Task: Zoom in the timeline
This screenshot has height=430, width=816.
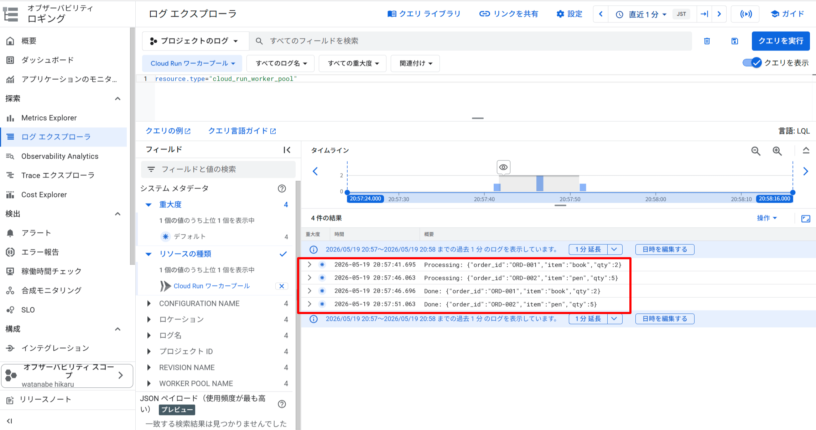Action: pos(777,151)
